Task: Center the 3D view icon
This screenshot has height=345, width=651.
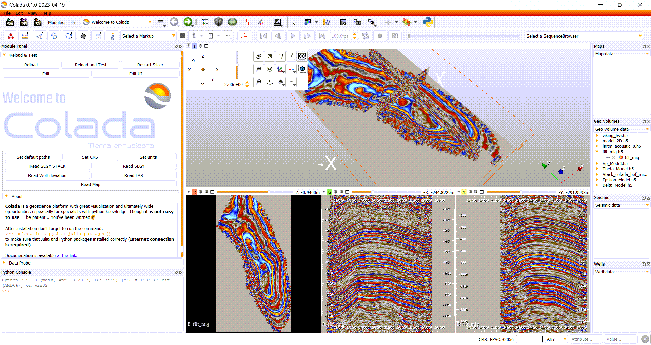Action: pyautogui.click(x=270, y=56)
